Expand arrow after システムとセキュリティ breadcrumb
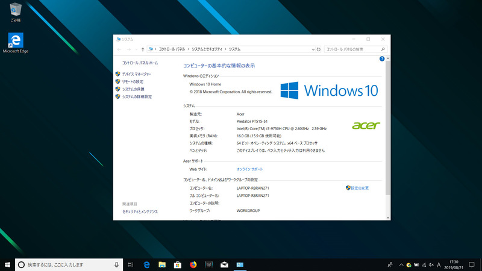This screenshot has height=271, width=482. [x=225, y=49]
